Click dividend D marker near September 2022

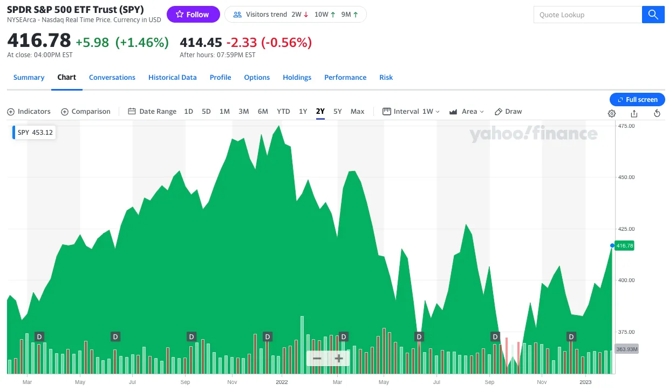tap(495, 337)
